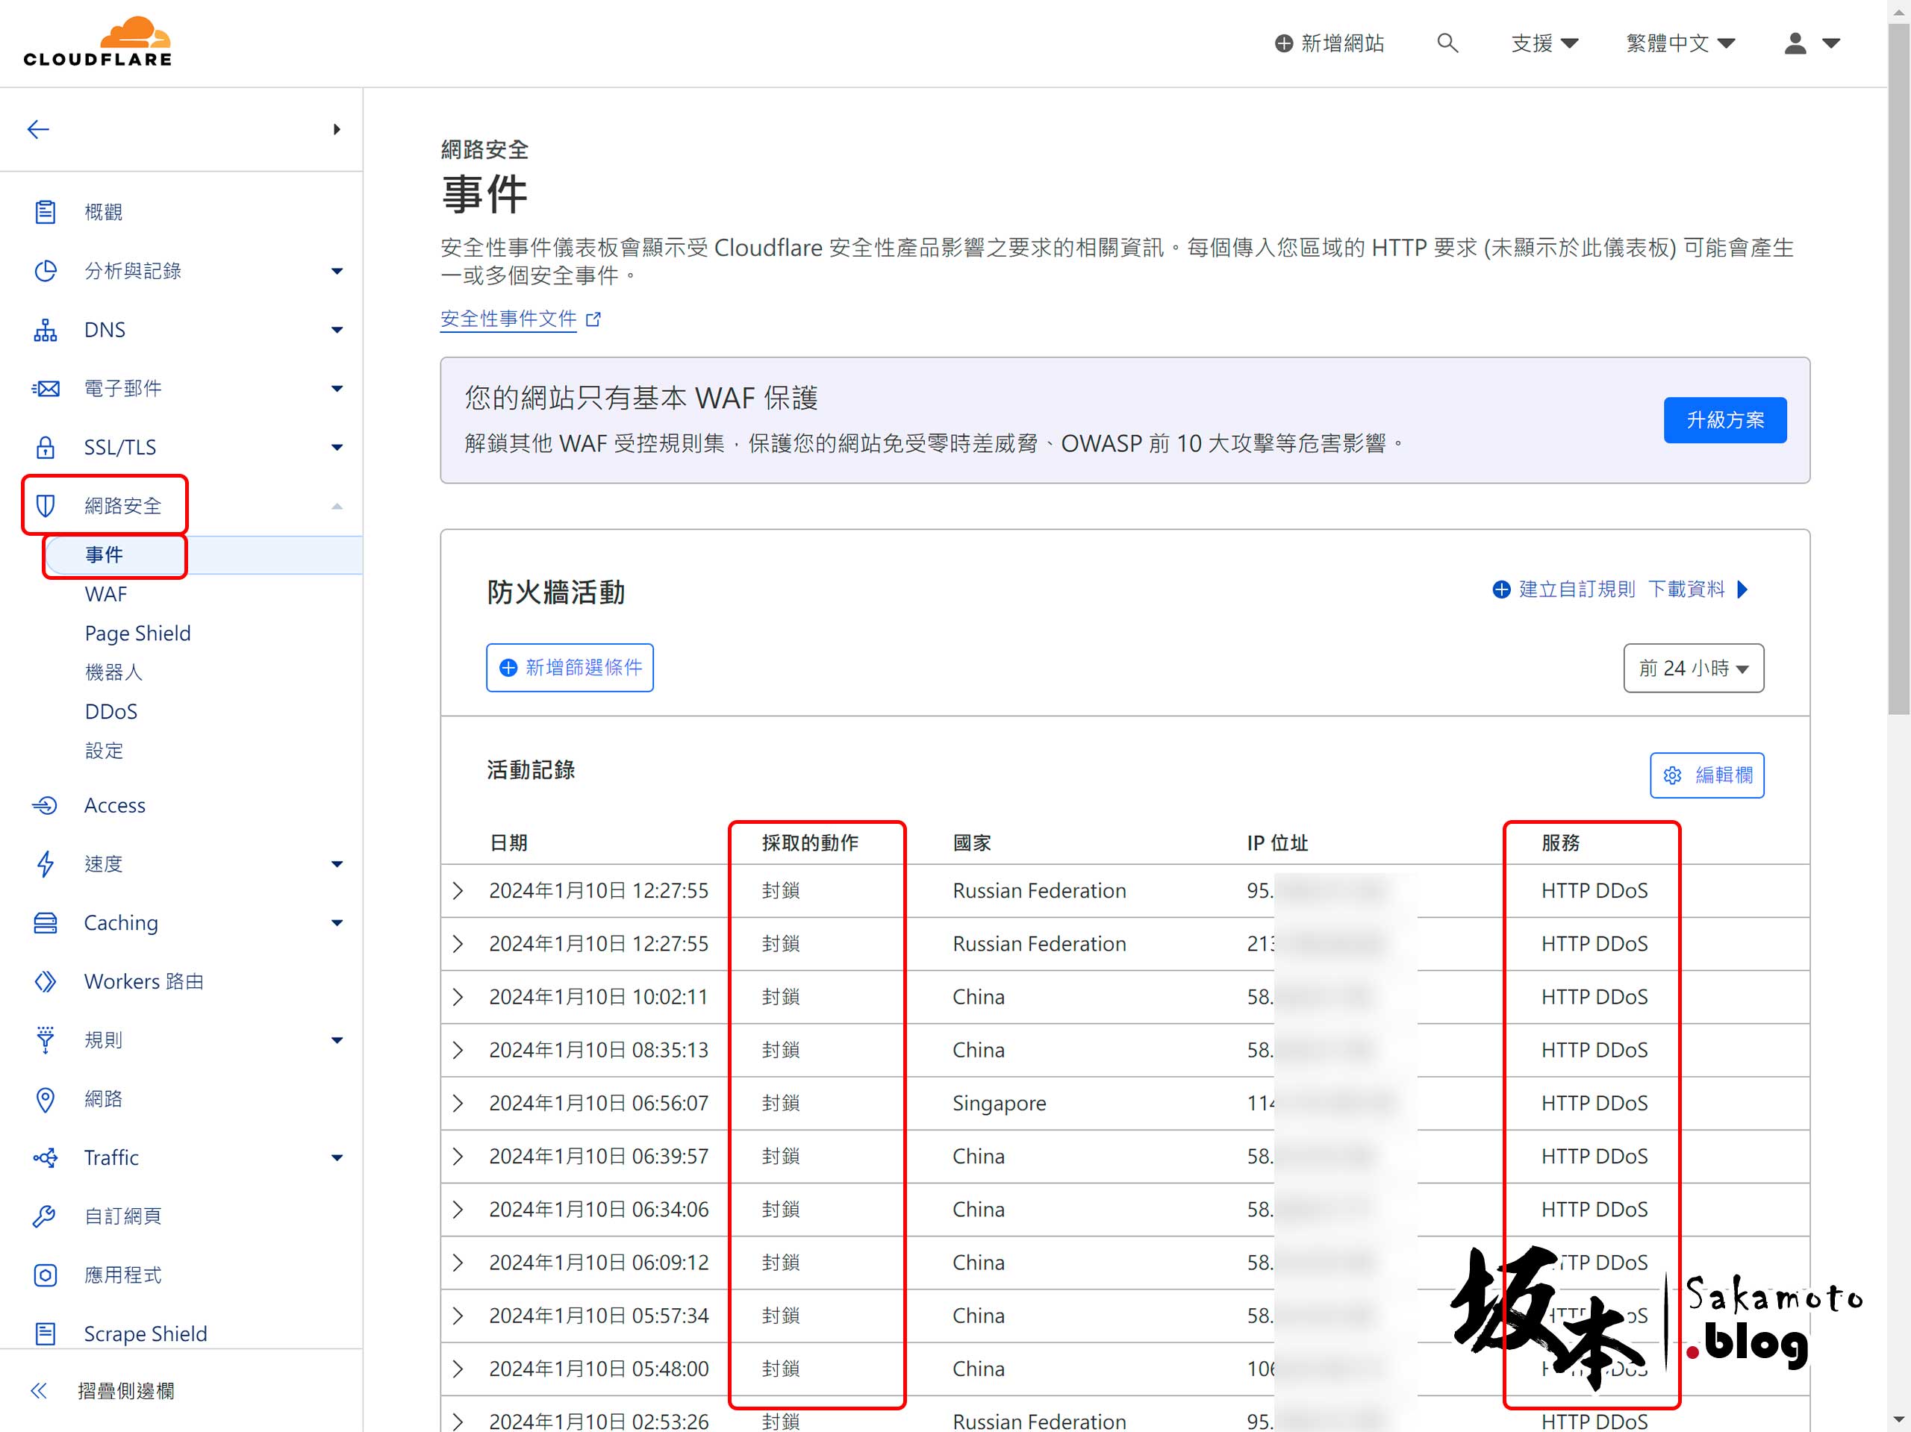Expand the DNS sidebar section arrow
1911x1432 pixels.
point(337,330)
